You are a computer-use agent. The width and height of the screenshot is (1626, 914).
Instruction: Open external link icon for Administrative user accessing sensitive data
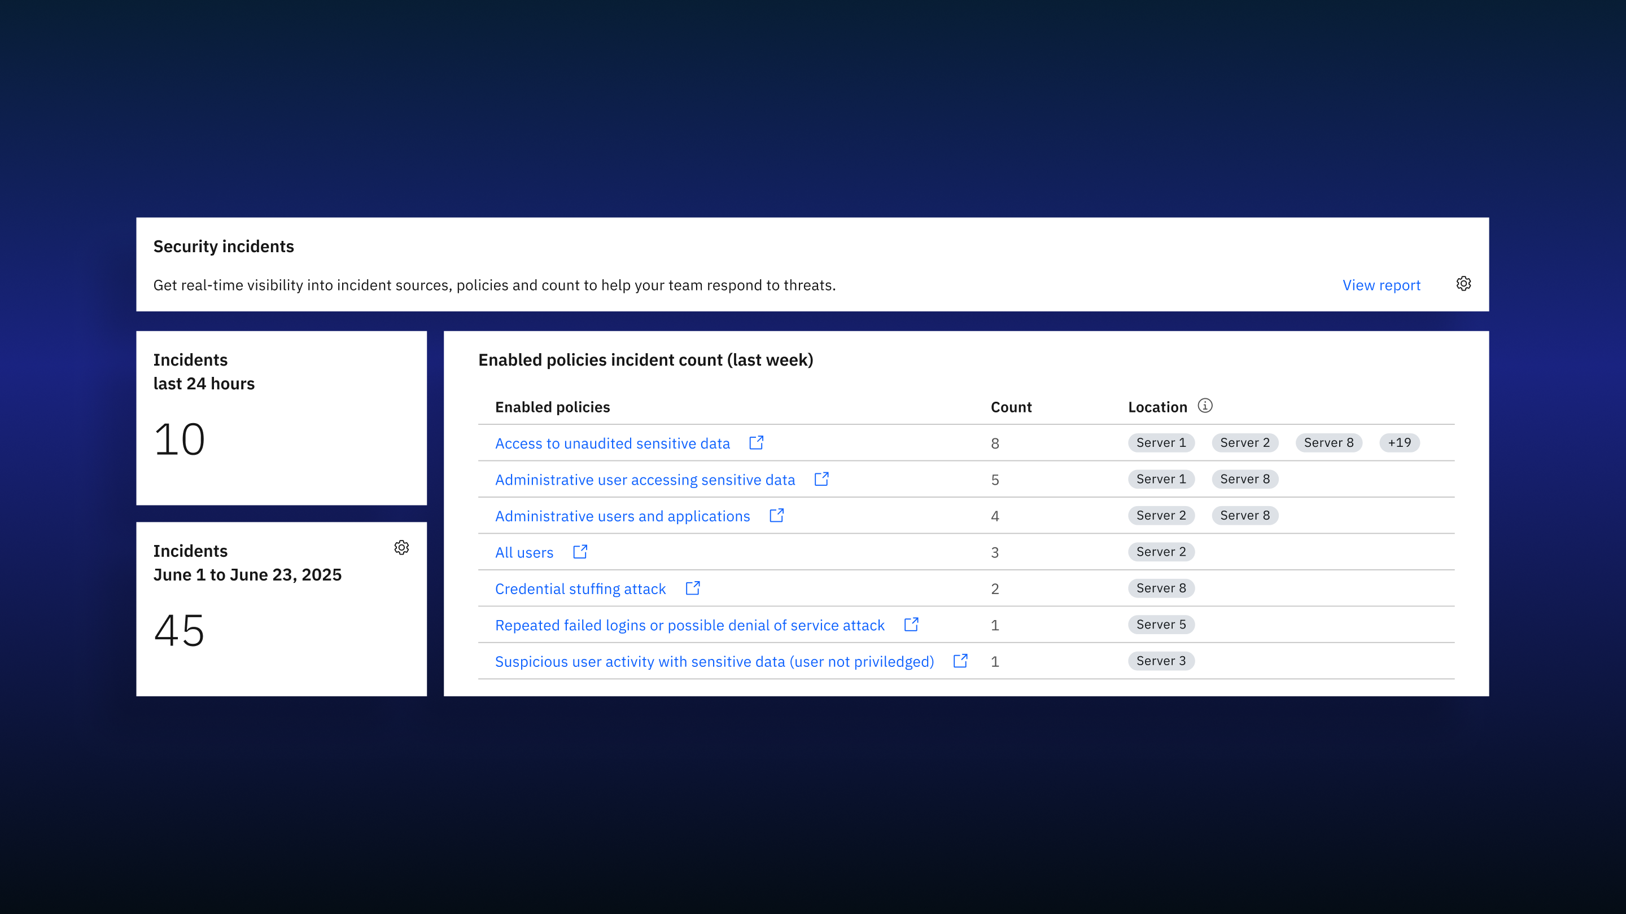821,480
